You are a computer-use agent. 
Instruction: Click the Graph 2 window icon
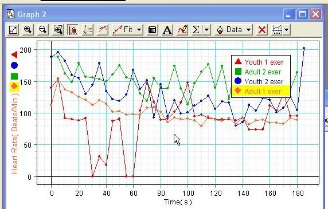pos(10,14)
